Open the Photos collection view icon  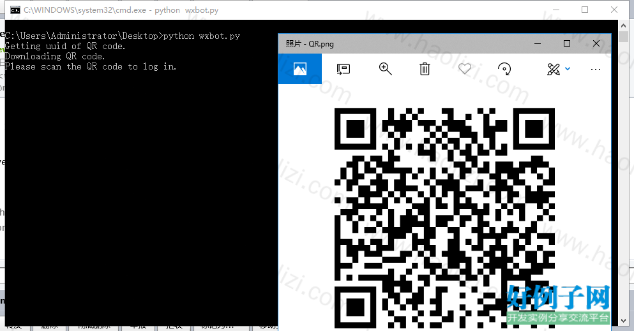(299, 69)
